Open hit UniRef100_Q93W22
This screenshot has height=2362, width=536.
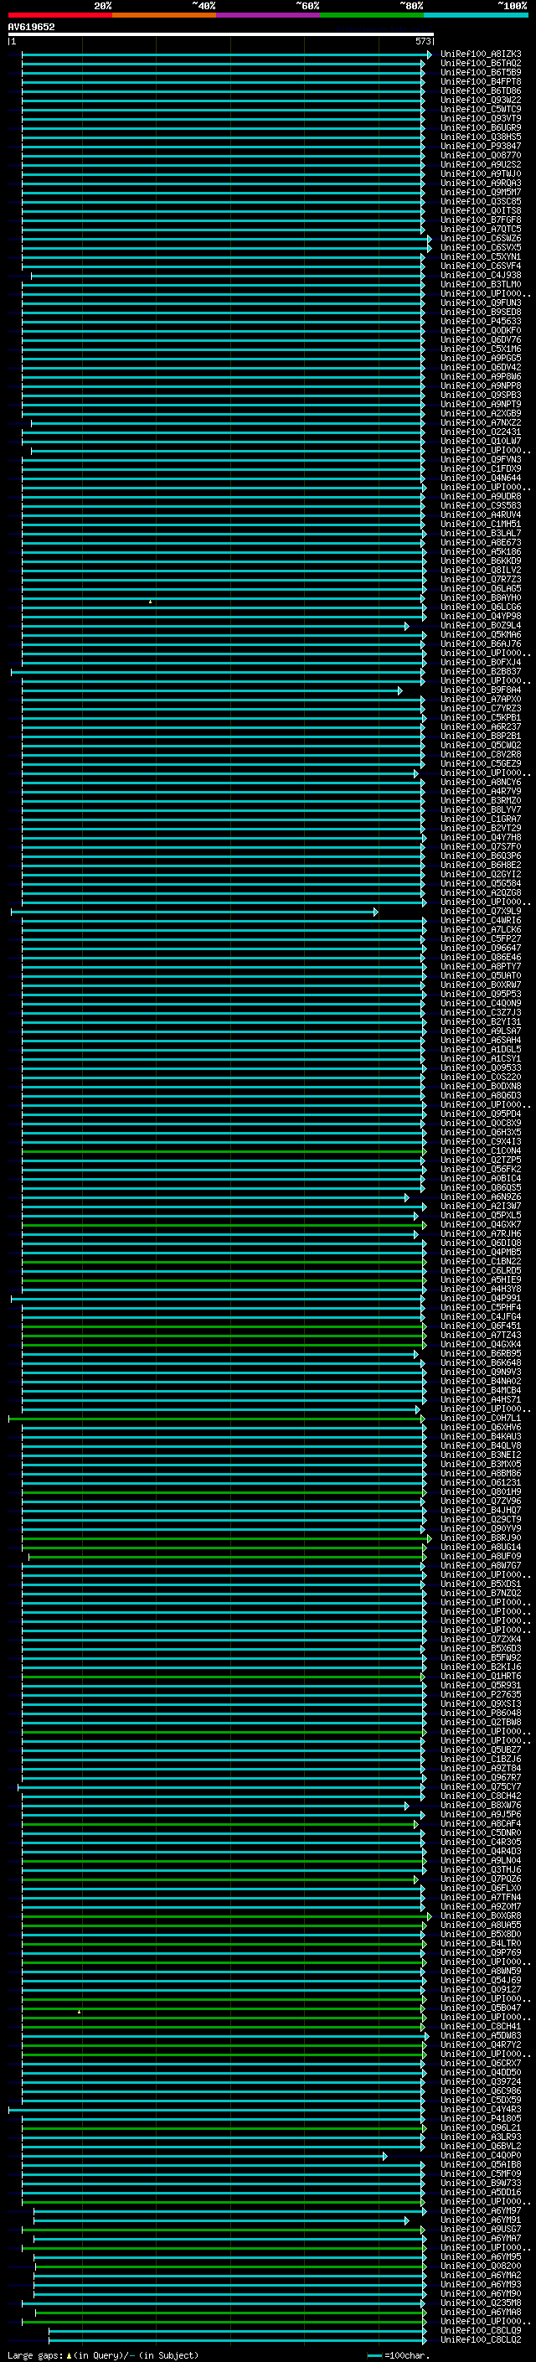click(x=481, y=100)
